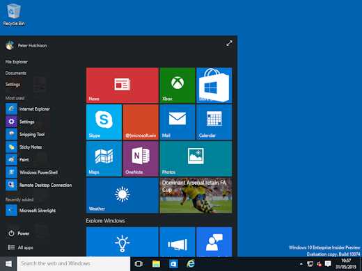
Task: Open the Calendar tile
Action: [214, 122]
